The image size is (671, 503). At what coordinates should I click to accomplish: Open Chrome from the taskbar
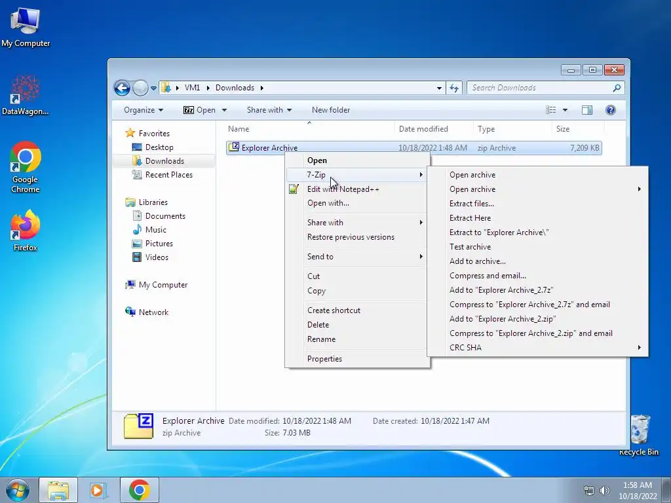tap(139, 490)
